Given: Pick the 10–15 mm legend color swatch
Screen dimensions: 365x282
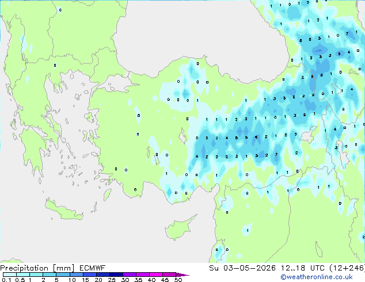Looking at the screenshot, I should click(76, 275).
